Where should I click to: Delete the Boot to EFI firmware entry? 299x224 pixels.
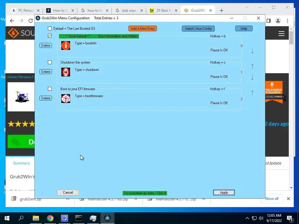(46, 98)
